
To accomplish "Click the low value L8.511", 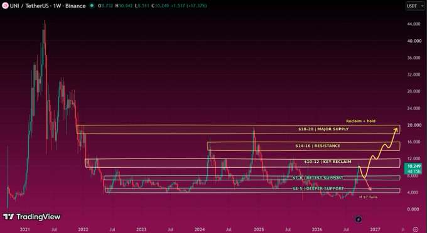I will tap(142, 6).
